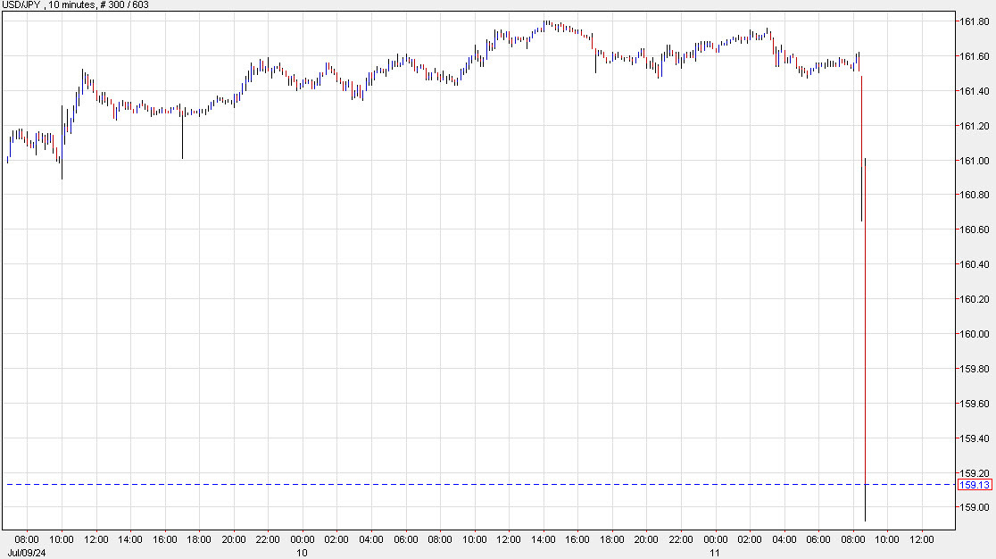This screenshot has width=996, height=559.
Task: Click the day divider label 10
Action: pos(301,552)
